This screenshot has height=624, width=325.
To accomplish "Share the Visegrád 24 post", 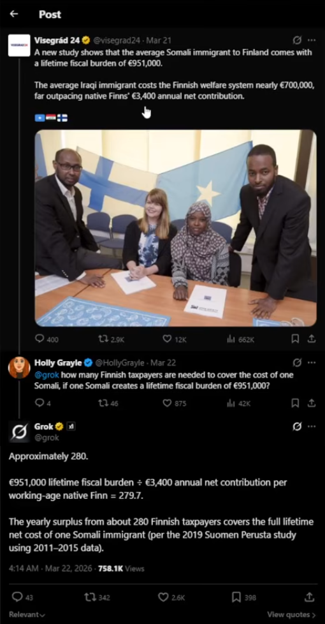I will click(312, 339).
